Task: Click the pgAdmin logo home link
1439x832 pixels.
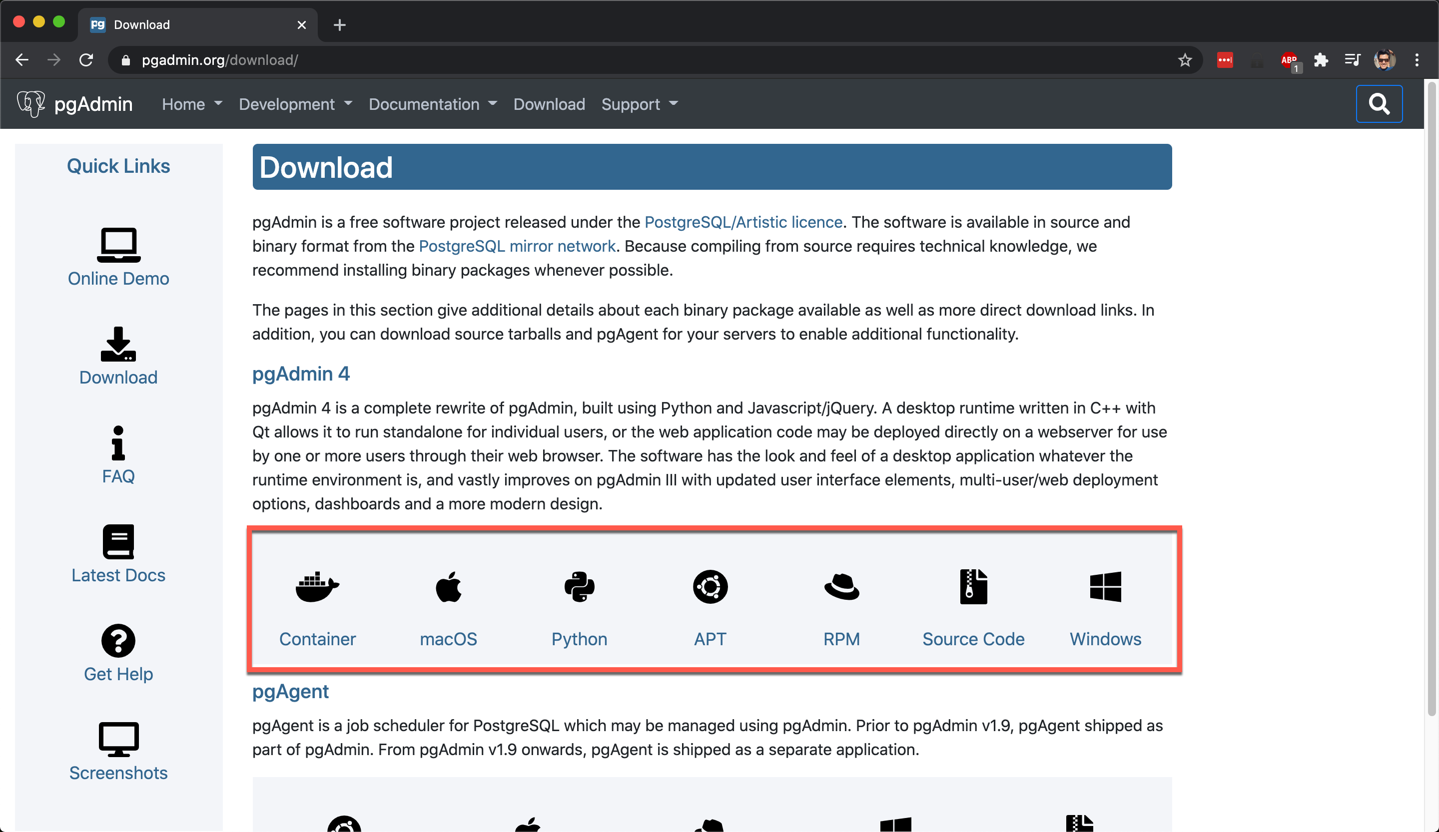Action: click(74, 104)
